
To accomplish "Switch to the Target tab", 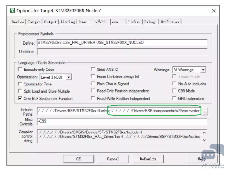I will pos(34,22).
